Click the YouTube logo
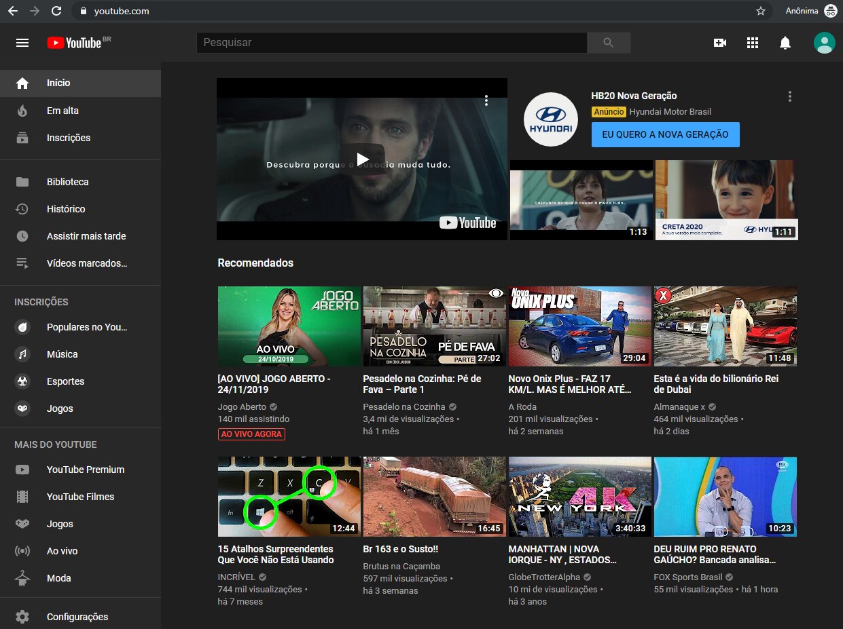The height and width of the screenshot is (629, 843). (x=75, y=43)
